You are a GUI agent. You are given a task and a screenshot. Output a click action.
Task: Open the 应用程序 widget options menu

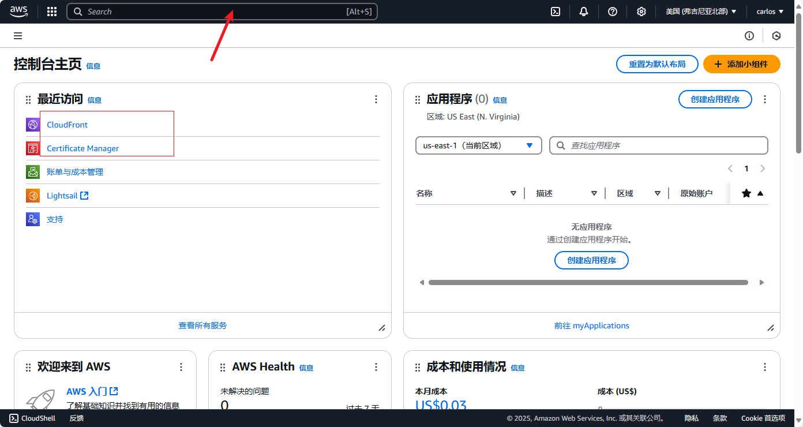coord(765,99)
